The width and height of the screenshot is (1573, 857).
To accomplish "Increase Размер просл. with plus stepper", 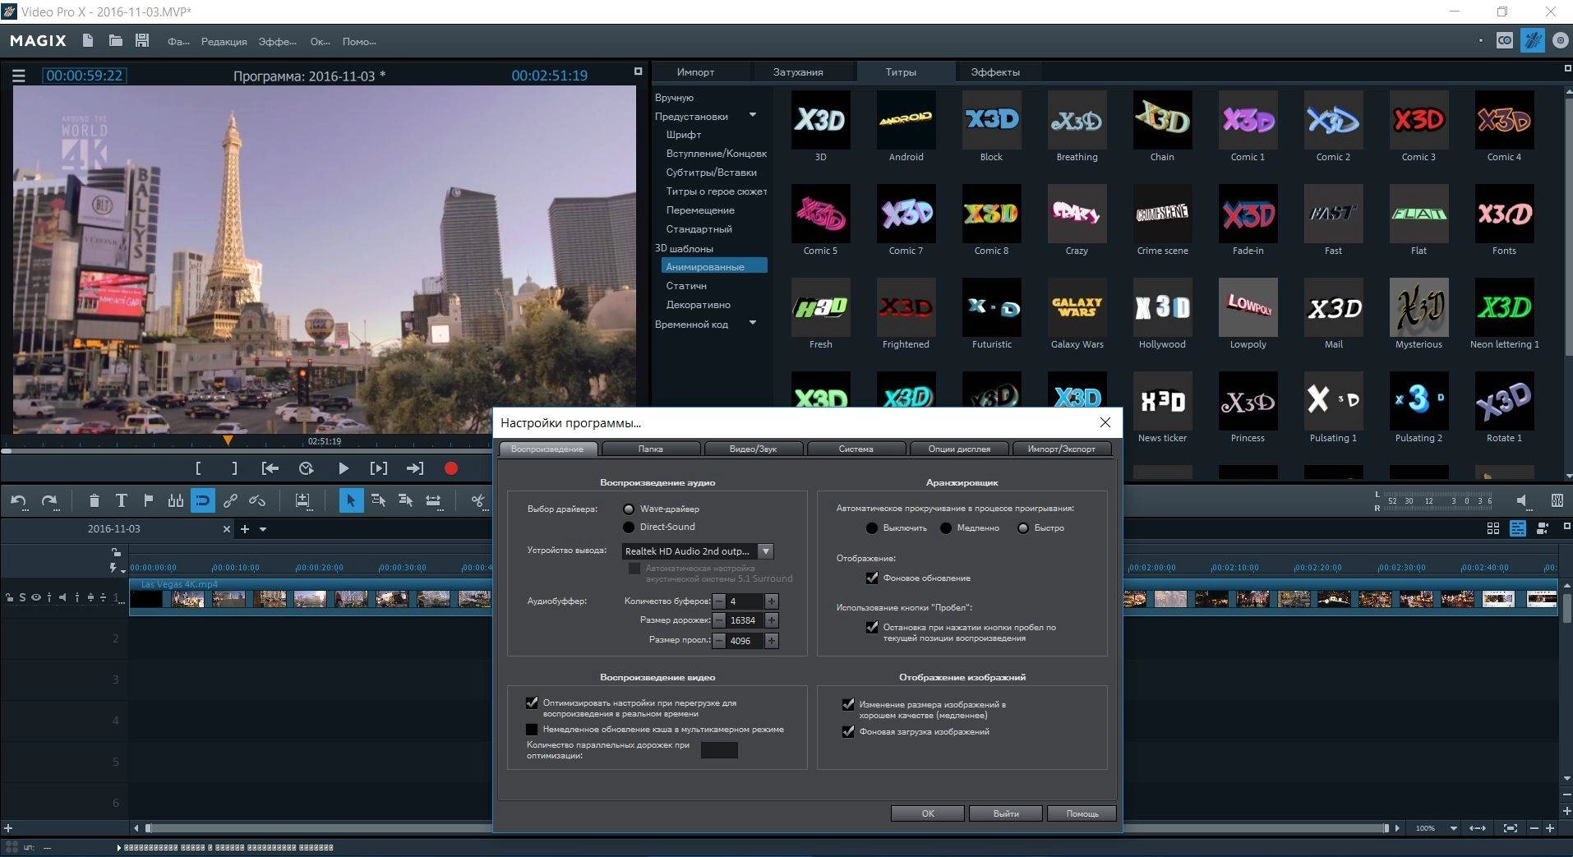I will coord(771,641).
